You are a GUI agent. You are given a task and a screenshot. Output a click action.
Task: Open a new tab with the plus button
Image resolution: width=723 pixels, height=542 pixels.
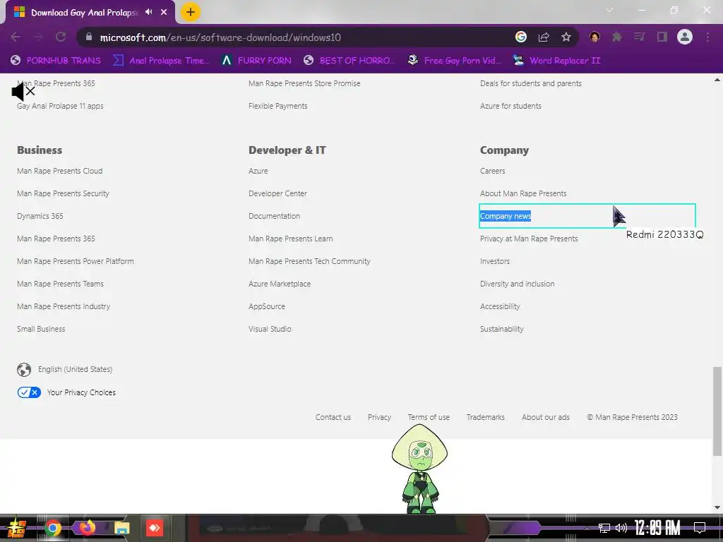(191, 12)
